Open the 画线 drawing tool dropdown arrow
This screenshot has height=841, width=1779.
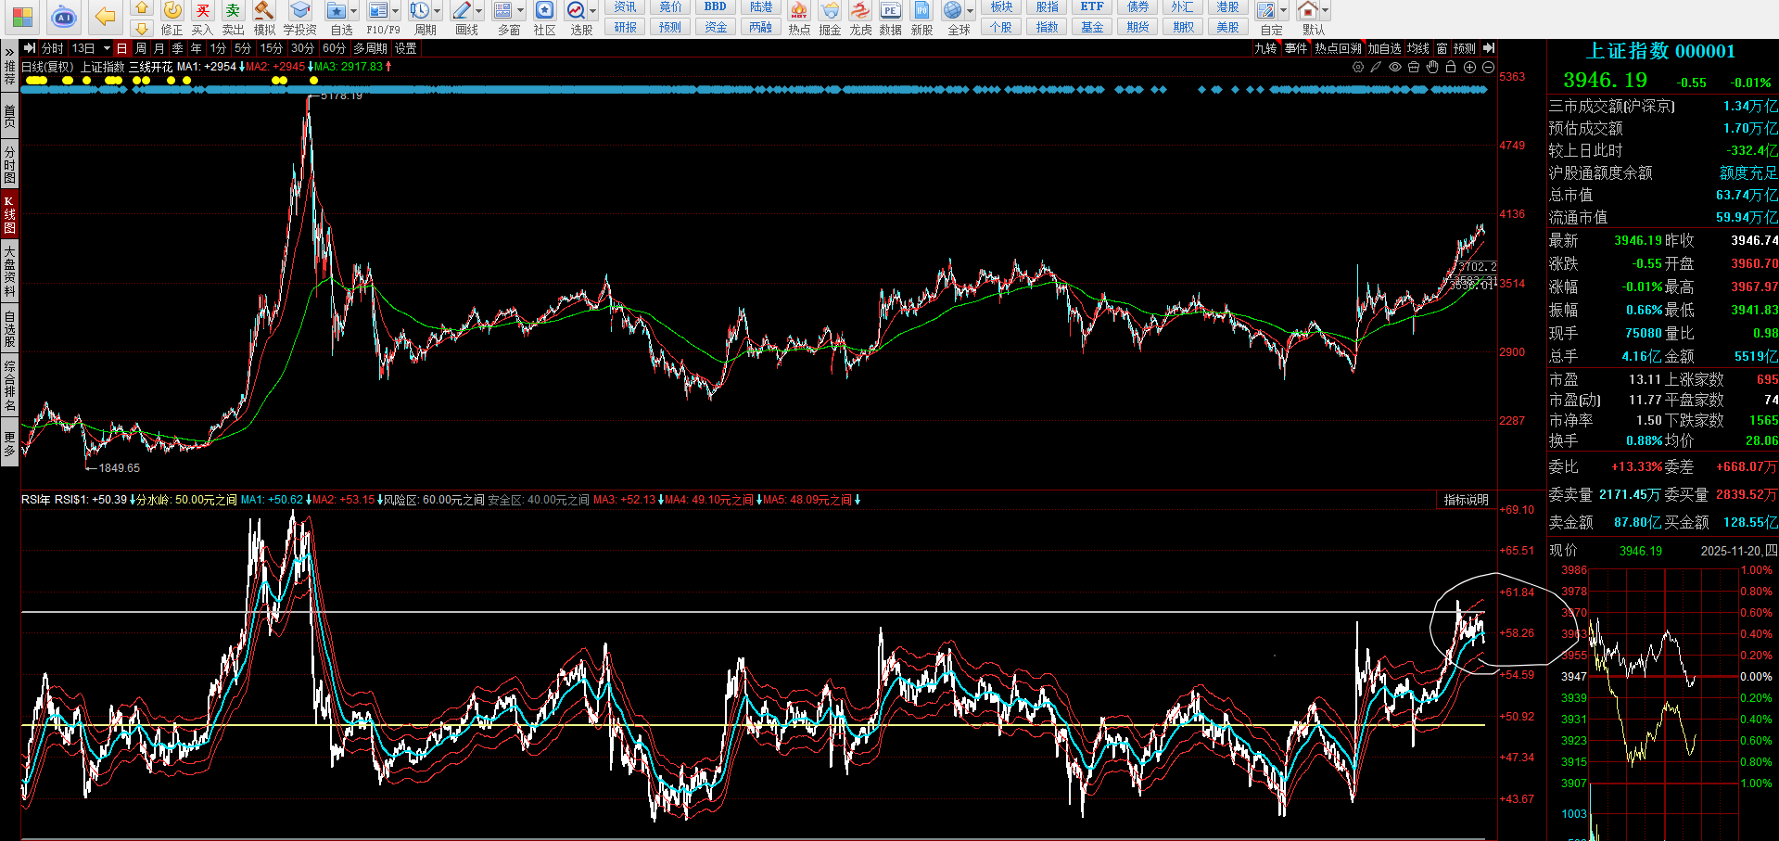click(479, 11)
